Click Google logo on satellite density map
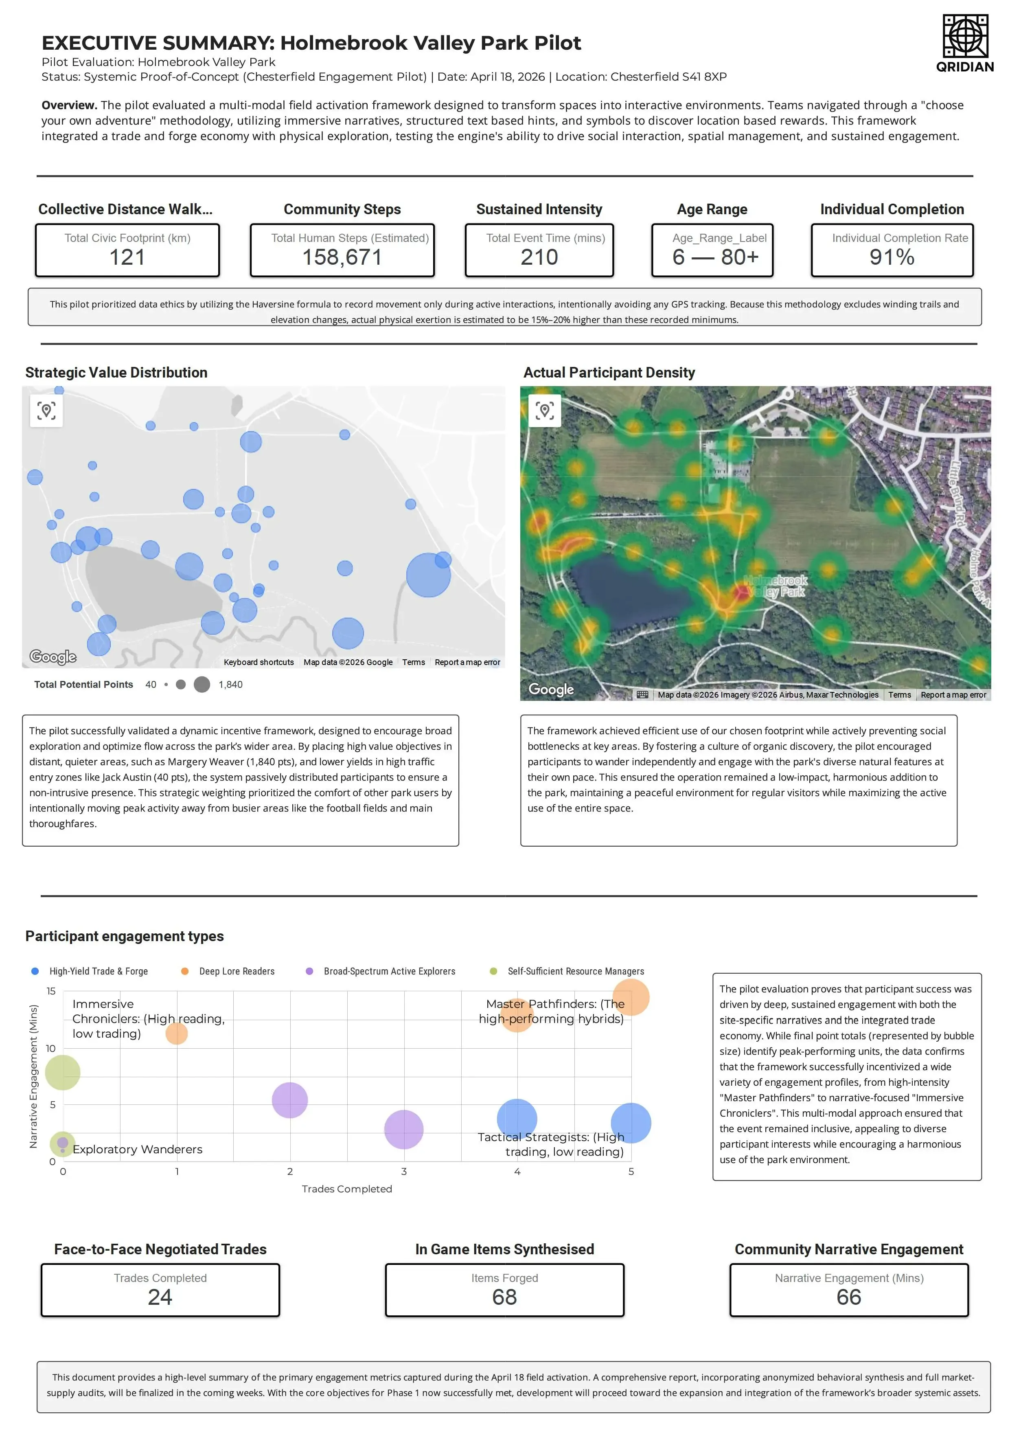The image size is (1010, 1429). pos(551,689)
